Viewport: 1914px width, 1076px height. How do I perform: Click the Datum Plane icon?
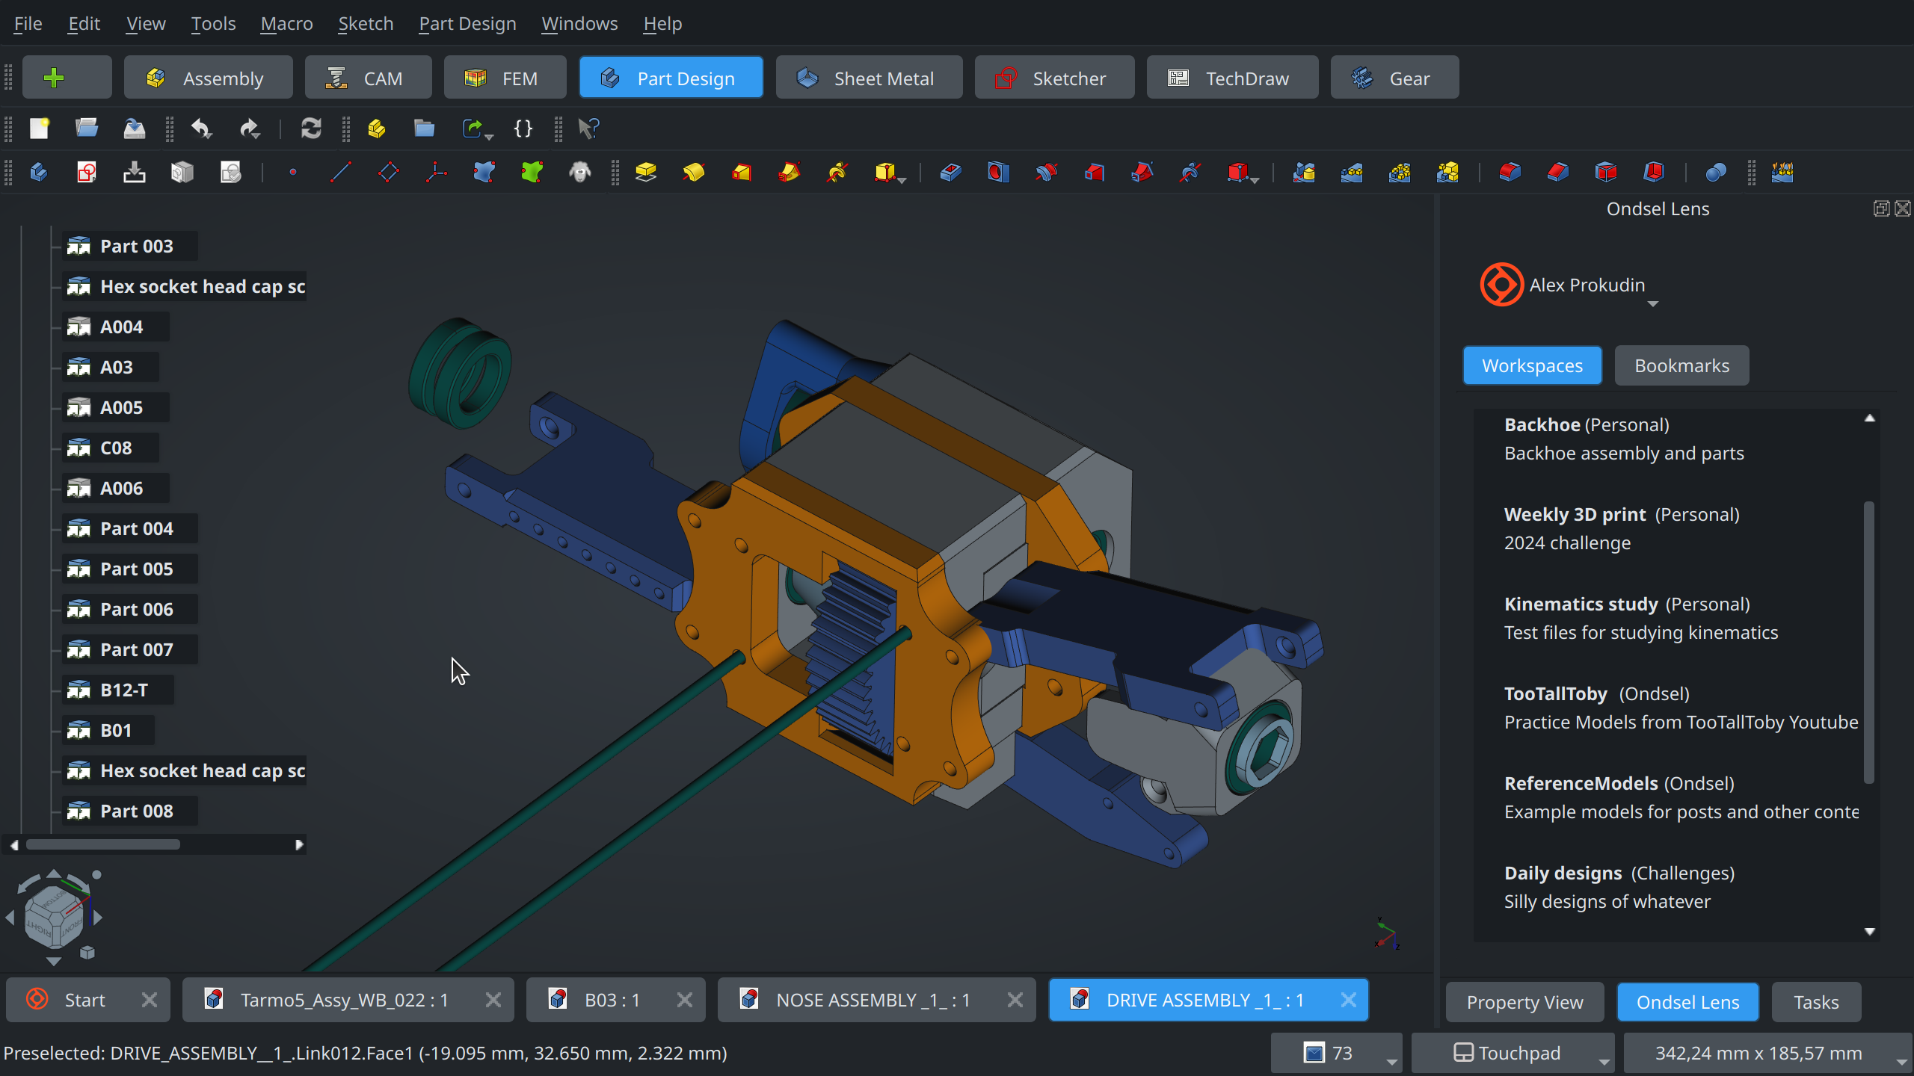pyautogui.click(x=389, y=173)
